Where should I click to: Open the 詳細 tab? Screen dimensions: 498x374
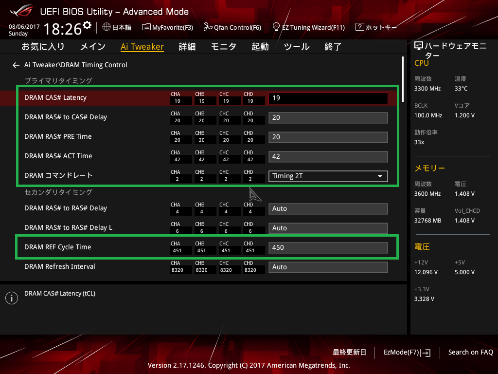point(187,47)
